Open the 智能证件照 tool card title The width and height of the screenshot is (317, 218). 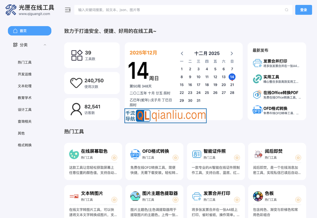point(214,151)
